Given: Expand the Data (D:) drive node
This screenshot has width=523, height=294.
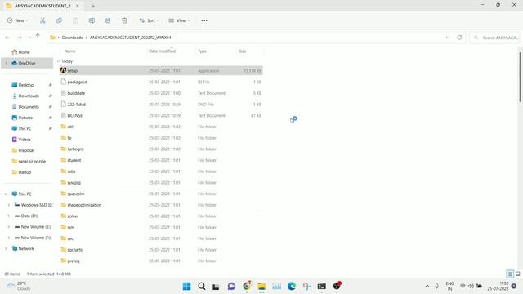Looking at the screenshot, I should [x=9, y=216].
